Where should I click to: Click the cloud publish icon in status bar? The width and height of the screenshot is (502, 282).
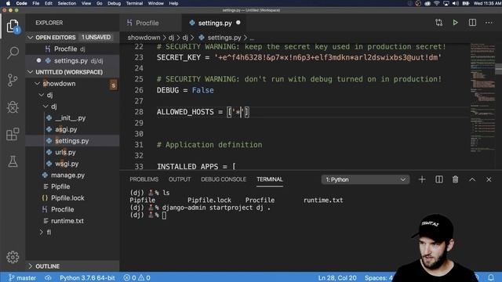click(x=48, y=277)
